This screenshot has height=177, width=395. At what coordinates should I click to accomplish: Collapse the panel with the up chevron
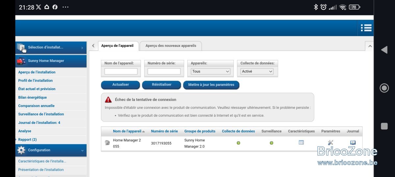point(370,46)
